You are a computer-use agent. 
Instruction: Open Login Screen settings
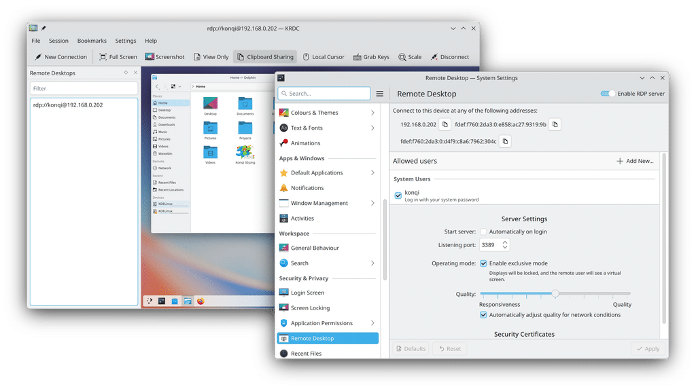328,293
